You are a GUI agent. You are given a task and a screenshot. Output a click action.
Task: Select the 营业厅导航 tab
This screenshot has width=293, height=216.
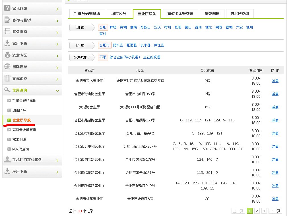tap(147, 14)
